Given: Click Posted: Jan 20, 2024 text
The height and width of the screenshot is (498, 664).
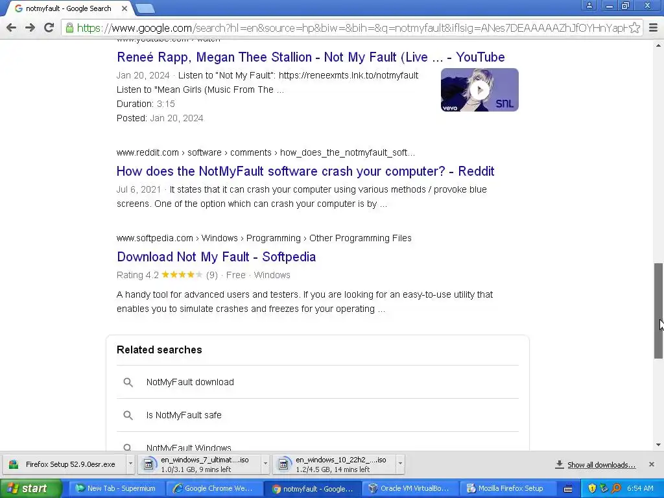Looking at the screenshot, I should (160, 118).
